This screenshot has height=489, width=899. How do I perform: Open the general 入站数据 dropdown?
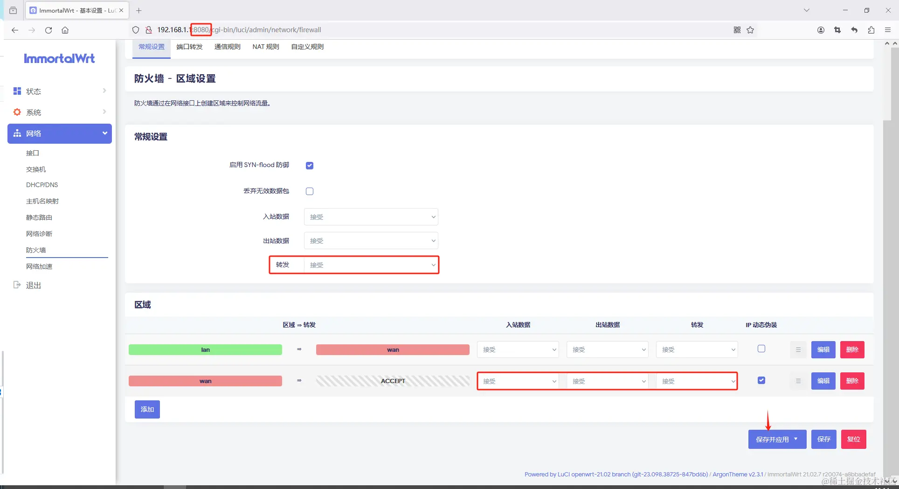coord(371,217)
